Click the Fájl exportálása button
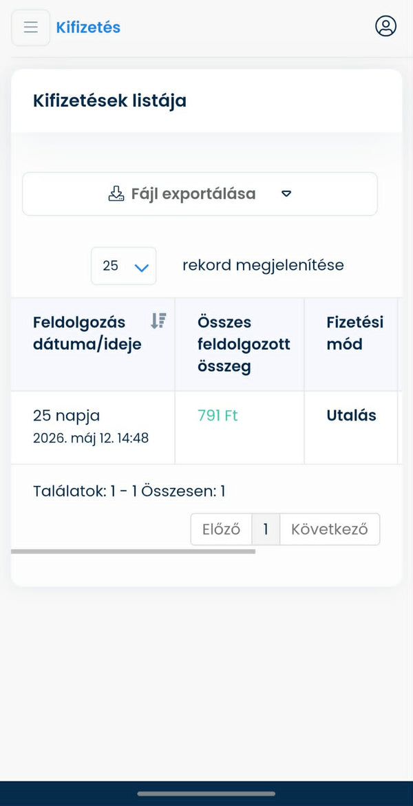The height and width of the screenshot is (806, 413). click(200, 194)
